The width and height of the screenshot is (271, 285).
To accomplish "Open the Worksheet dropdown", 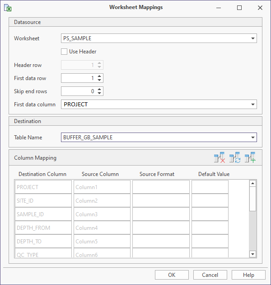I will pos(252,38).
